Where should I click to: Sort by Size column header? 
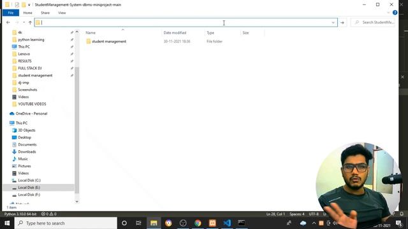(245, 32)
